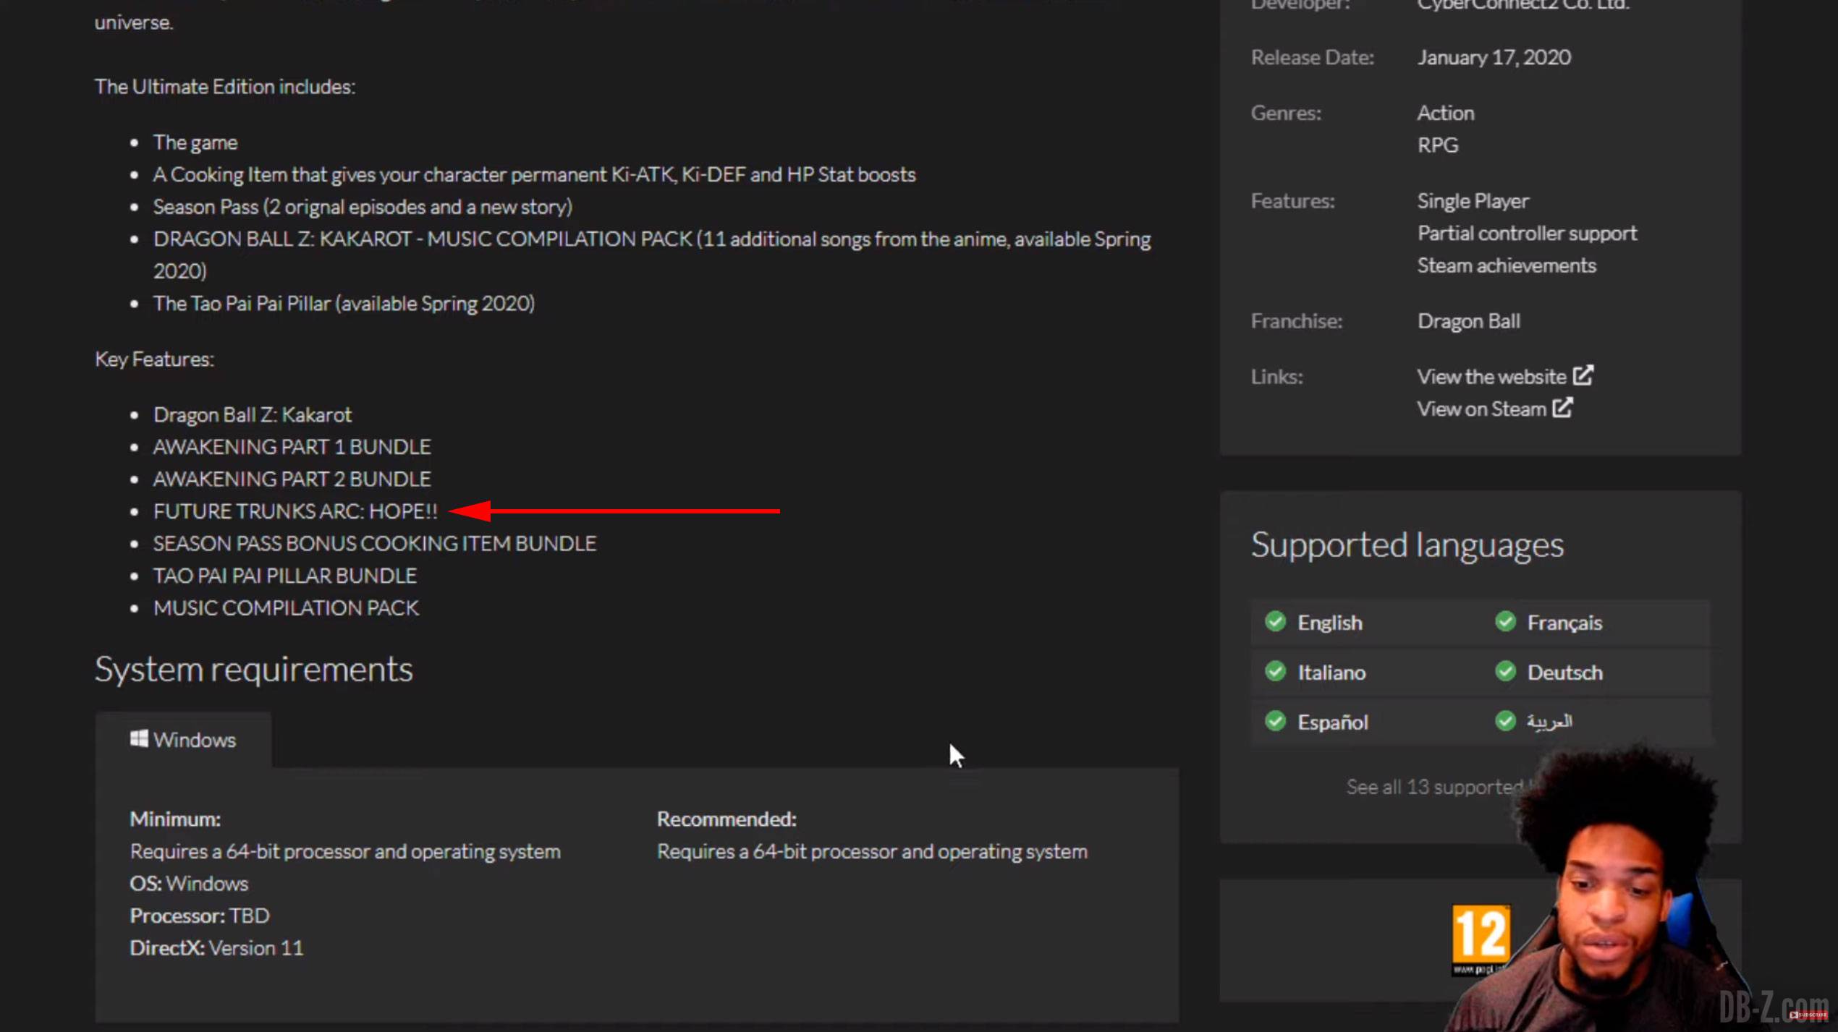Click the external link icon beside View on Steam
The width and height of the screenshot is (1838, 1032).
coord(1563,408)
